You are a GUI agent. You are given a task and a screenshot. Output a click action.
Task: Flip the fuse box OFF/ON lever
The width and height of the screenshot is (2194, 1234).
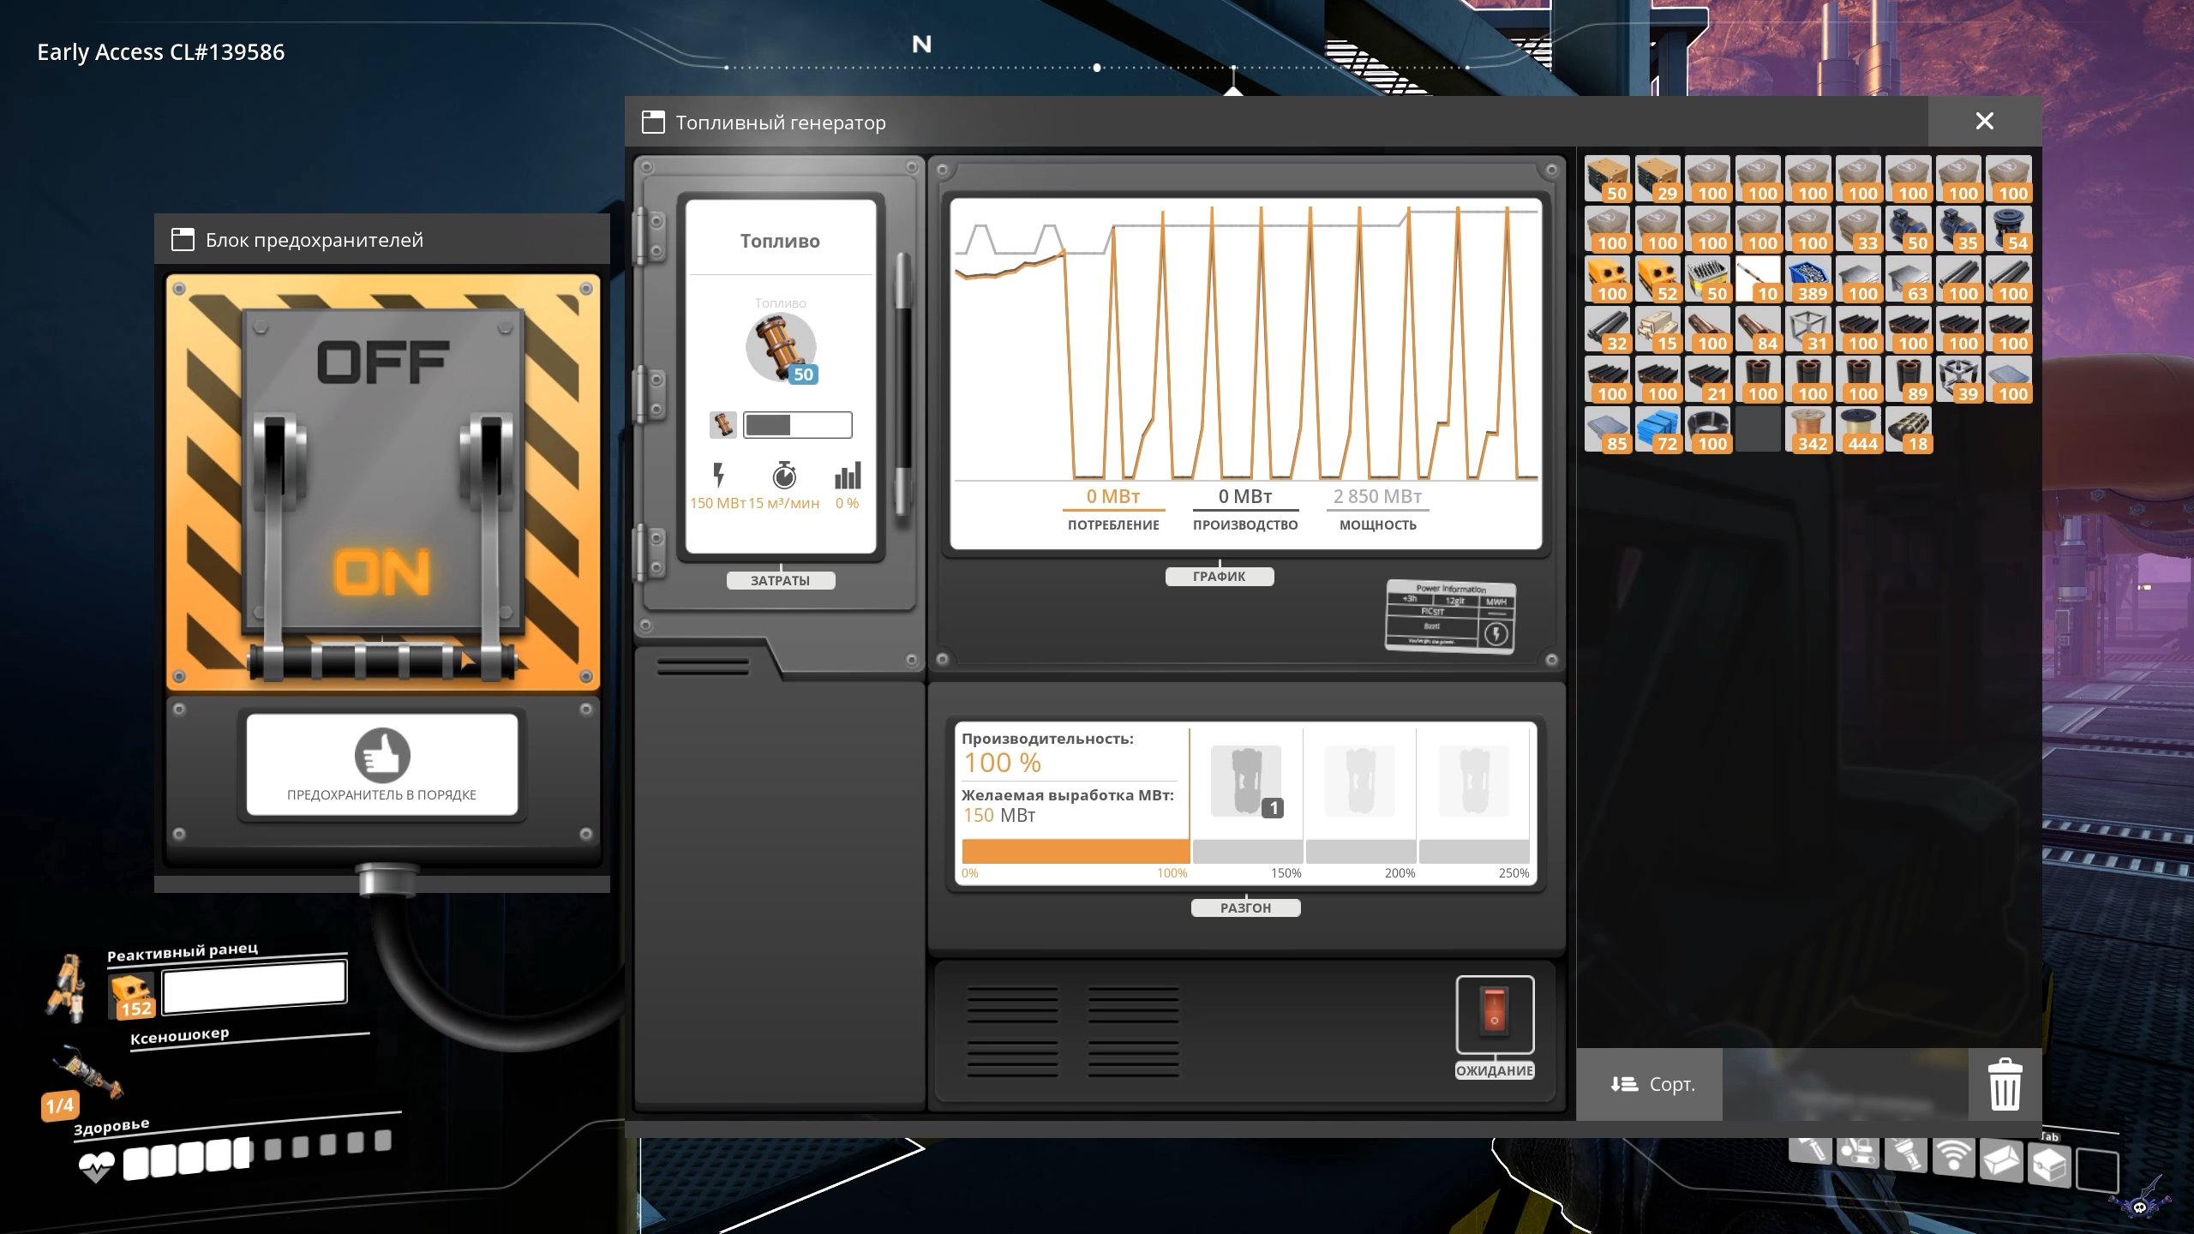(x=382, y=662)
